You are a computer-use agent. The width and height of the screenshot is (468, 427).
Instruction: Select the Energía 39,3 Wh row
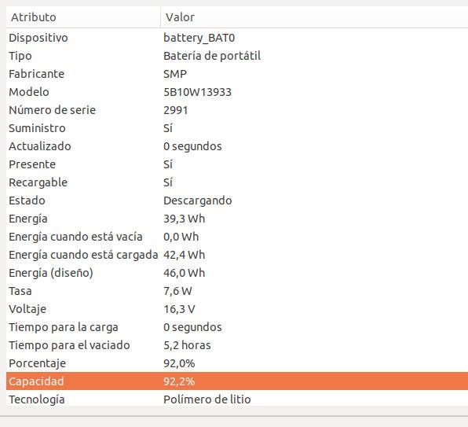tap(237, 219)
